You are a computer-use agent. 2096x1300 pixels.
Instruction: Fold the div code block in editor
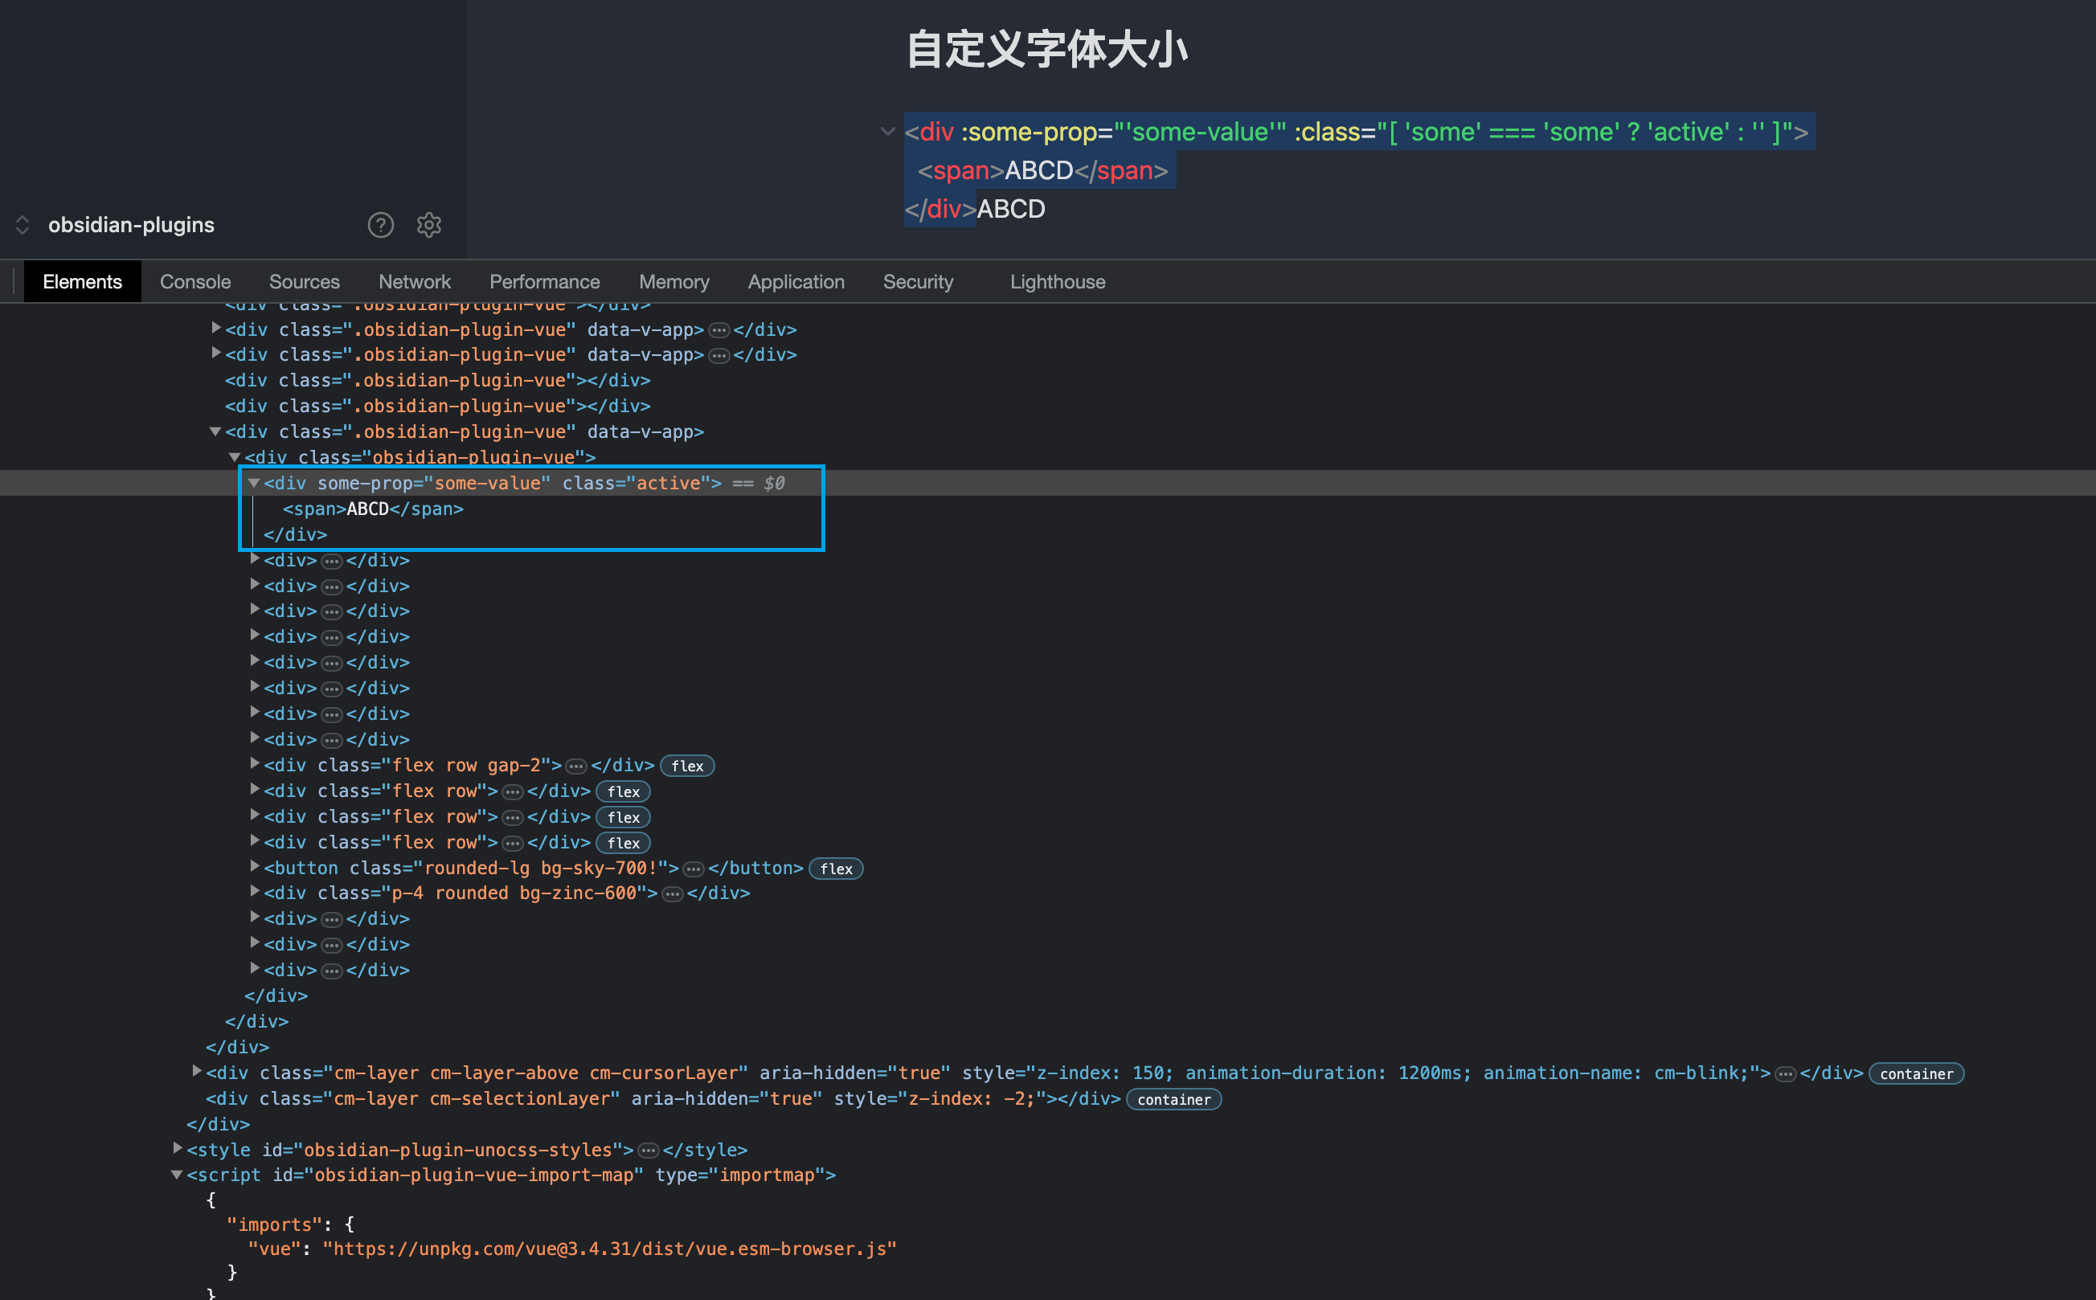[x=887, y=132]
